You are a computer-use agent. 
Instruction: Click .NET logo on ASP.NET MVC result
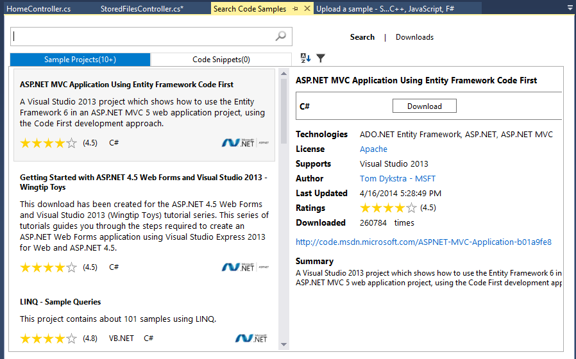coord(245,143)
